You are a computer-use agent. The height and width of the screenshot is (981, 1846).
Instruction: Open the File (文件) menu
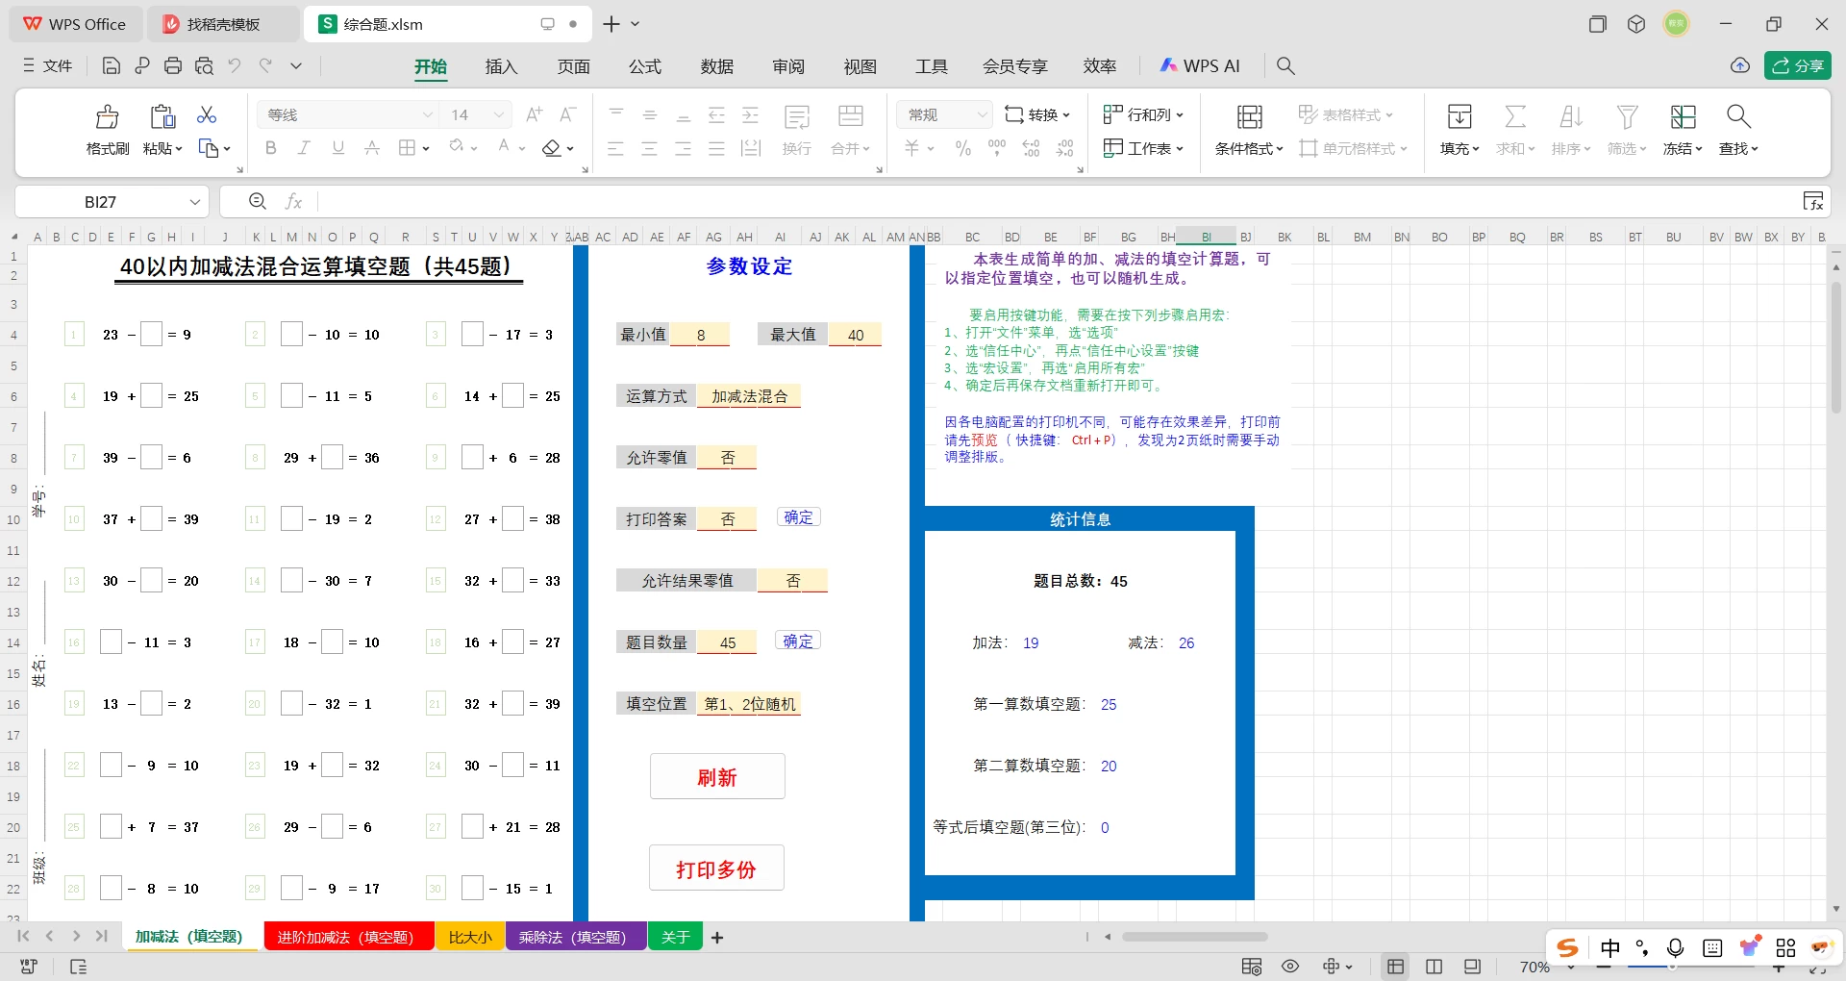pos(48,65)
